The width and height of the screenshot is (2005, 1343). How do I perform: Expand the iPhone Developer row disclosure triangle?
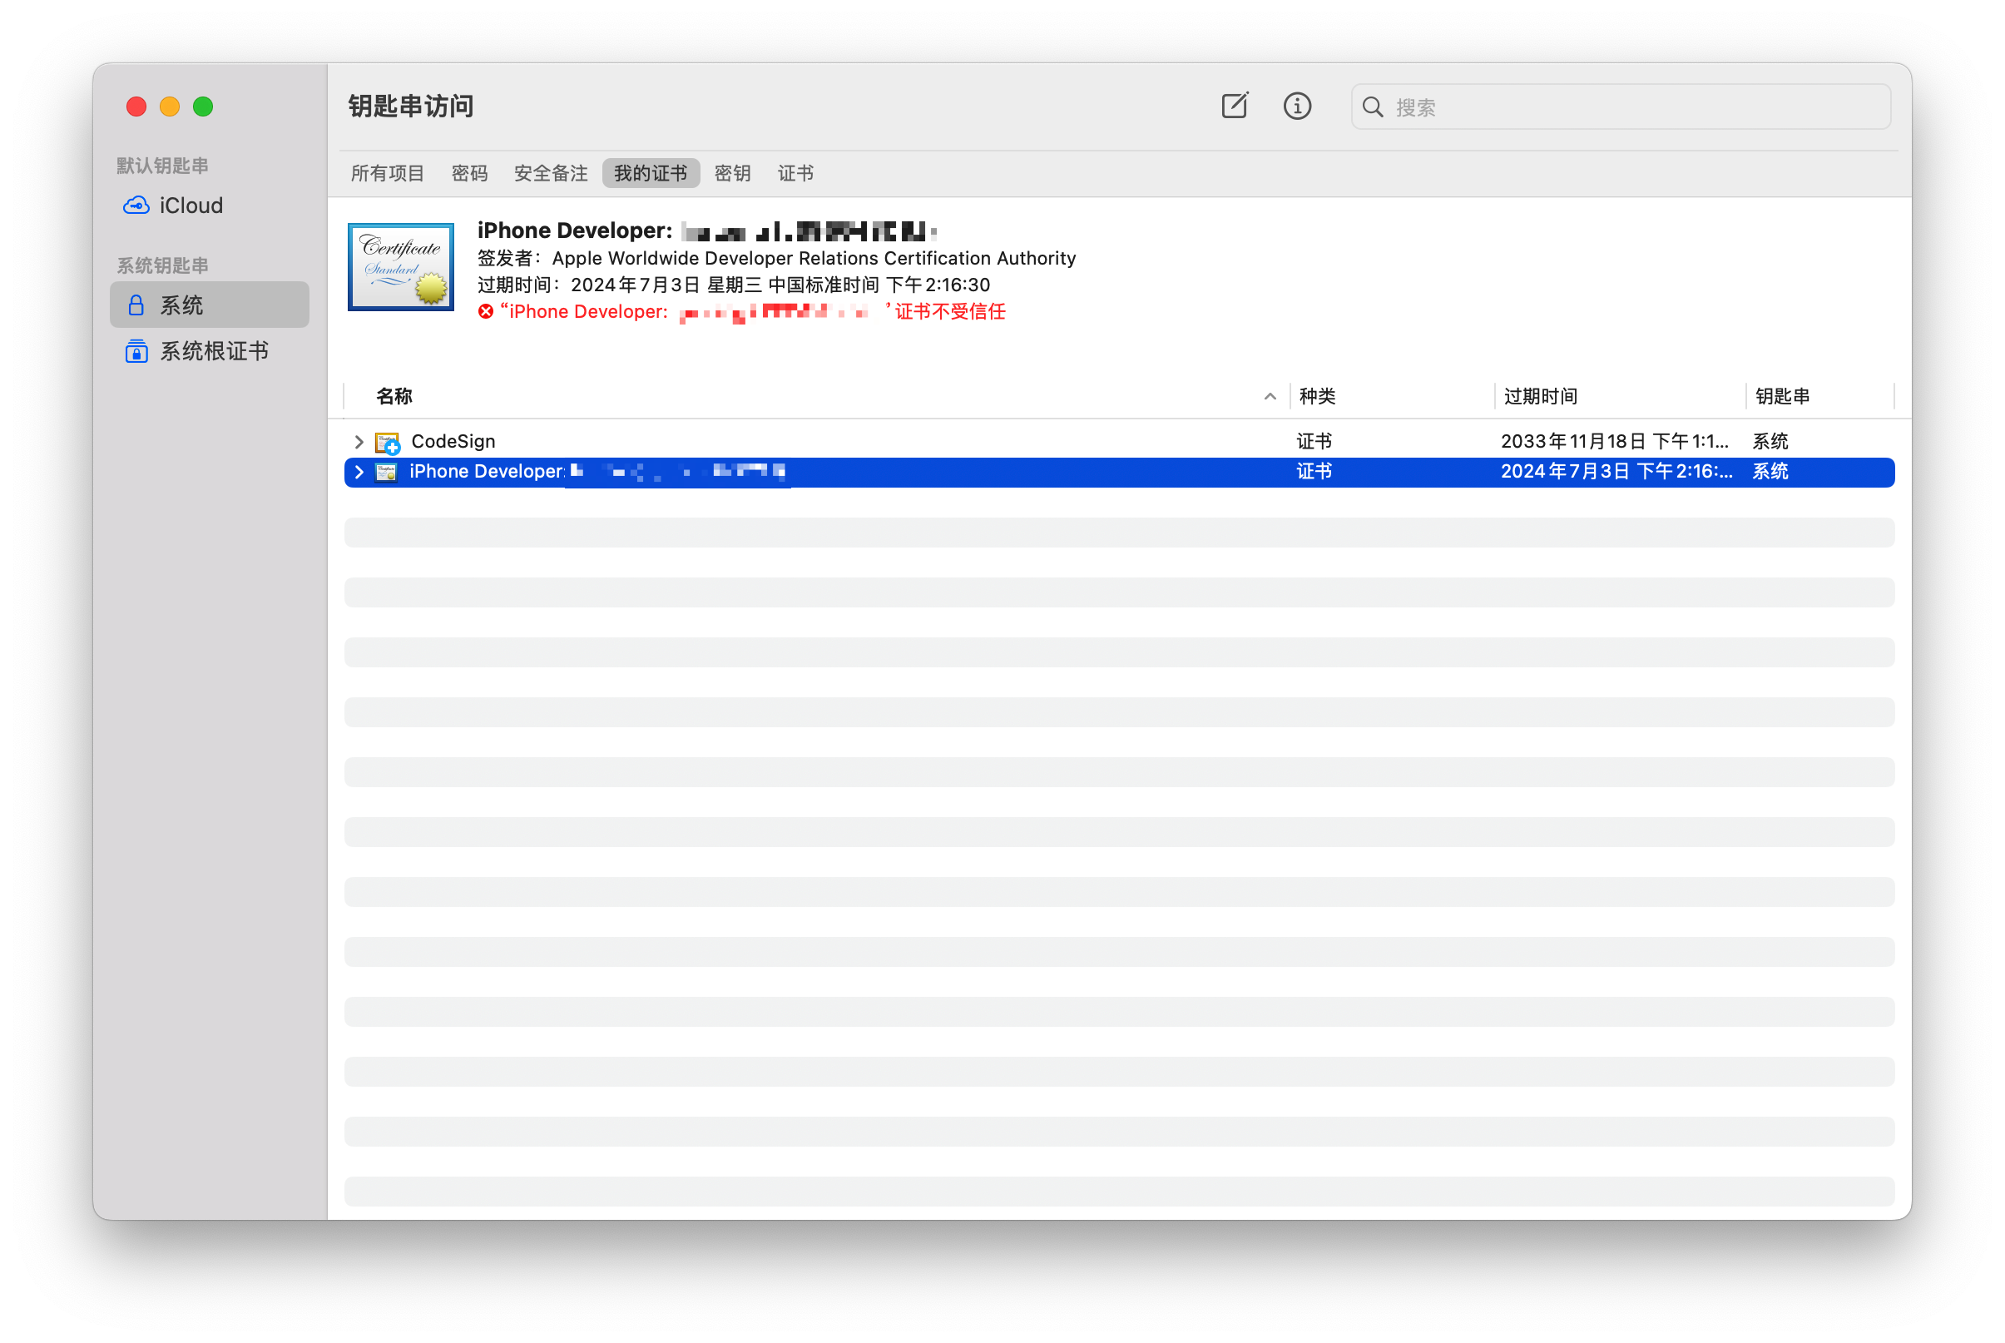[x=358, y=472]
